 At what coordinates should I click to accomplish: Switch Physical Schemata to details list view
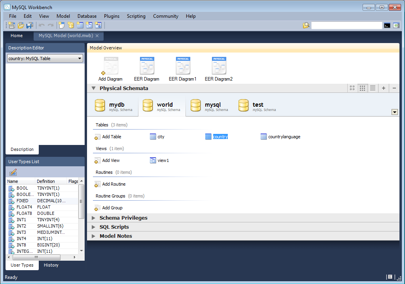[372, 88]
